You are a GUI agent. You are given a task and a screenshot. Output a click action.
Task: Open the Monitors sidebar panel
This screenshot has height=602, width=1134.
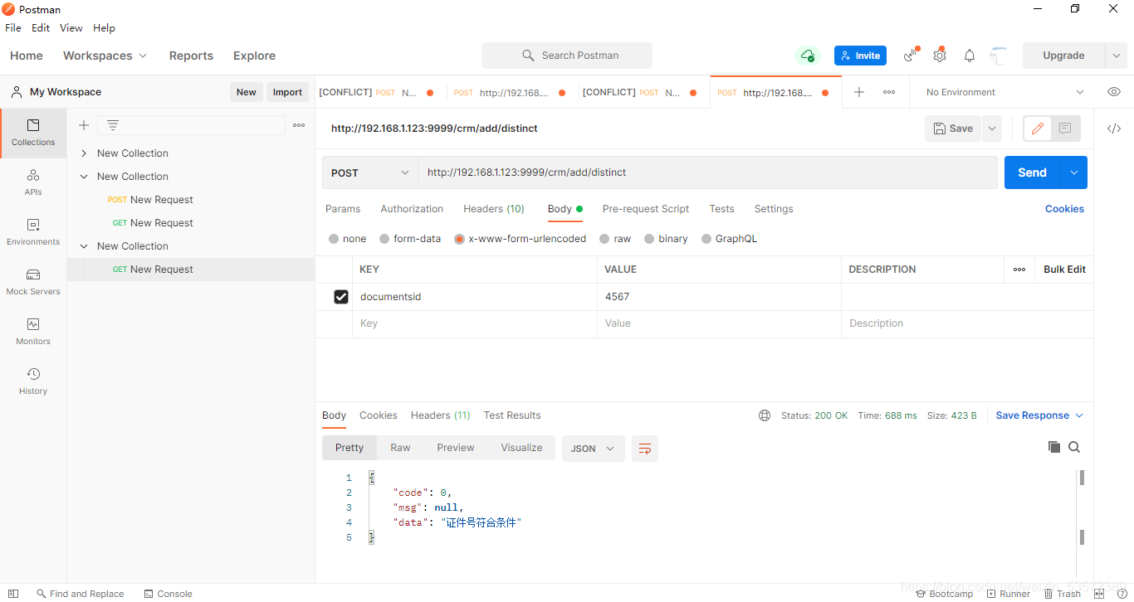pos(33,332)
